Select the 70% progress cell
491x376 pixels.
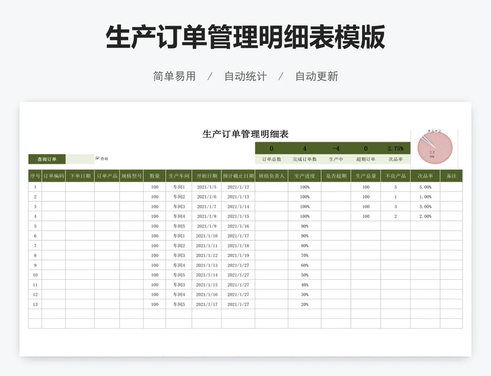[x=304, y=255]
